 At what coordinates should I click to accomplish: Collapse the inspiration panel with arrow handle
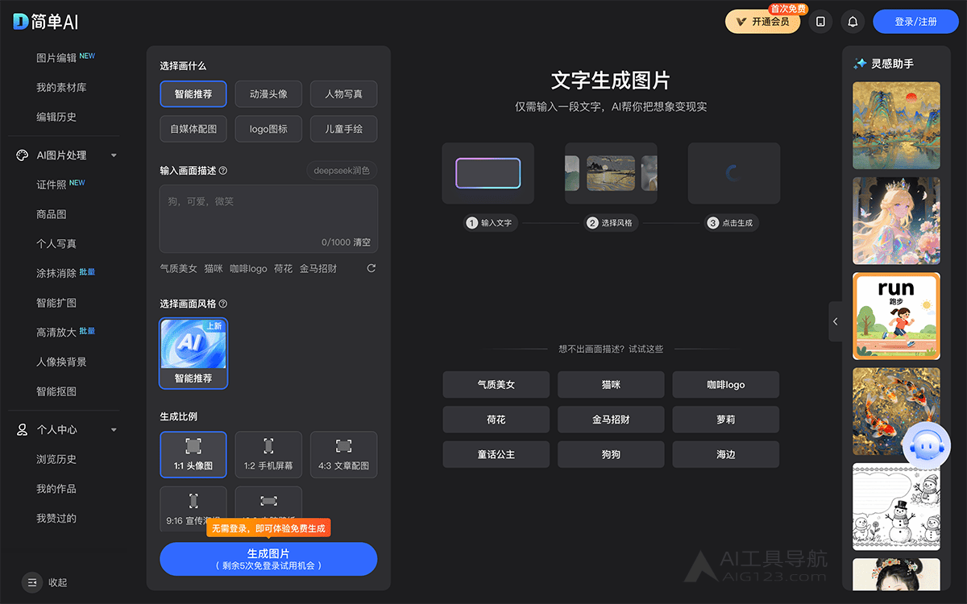836,321
